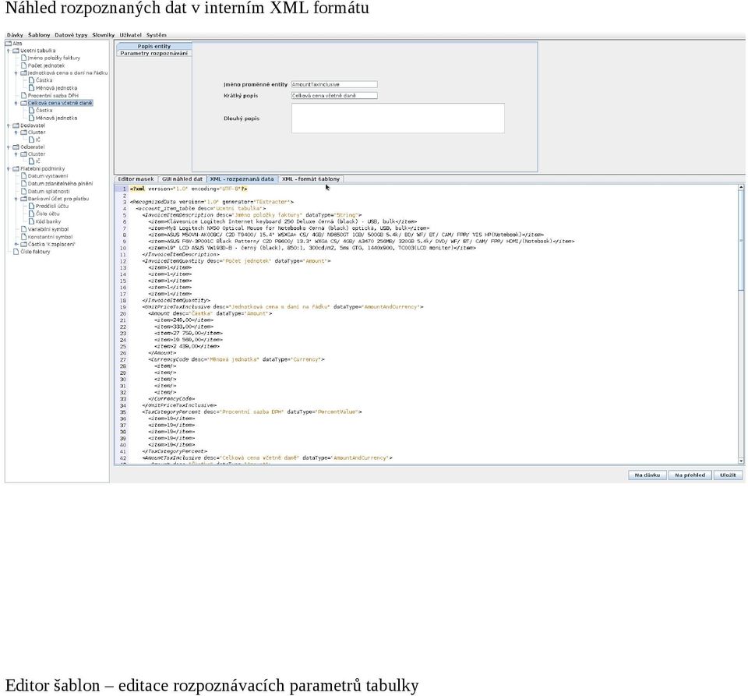Viewport: 748px width, 696px height.
Task: Click the scroll up arrow of XML editor
Action: pos(741,188)
